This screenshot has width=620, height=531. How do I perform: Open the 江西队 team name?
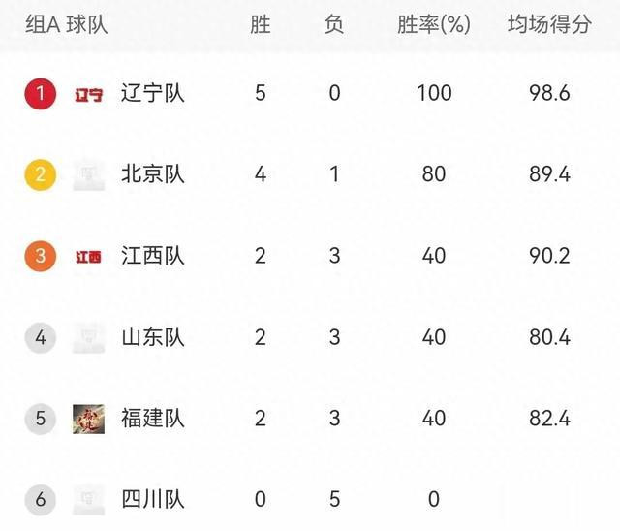tap(152, 257)
